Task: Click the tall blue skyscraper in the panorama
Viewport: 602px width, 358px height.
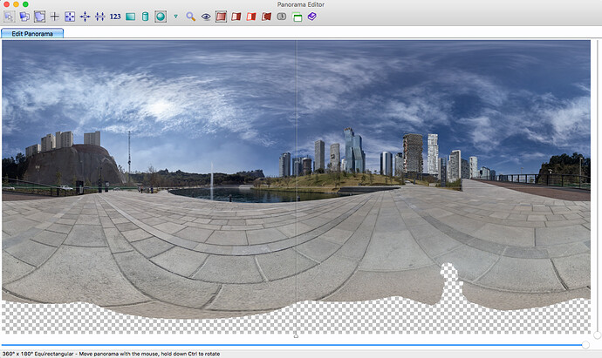Action: 354,150
